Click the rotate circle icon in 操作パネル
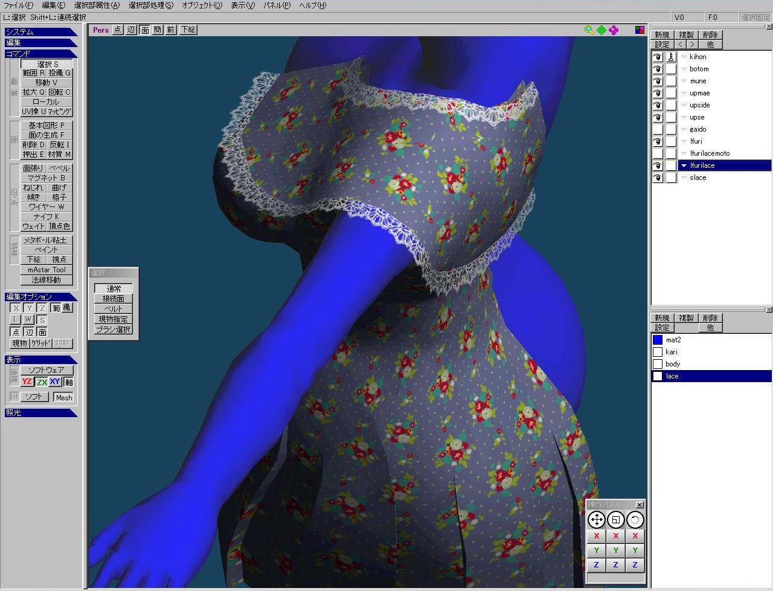773x591 pixels. (x=635, y=520)
